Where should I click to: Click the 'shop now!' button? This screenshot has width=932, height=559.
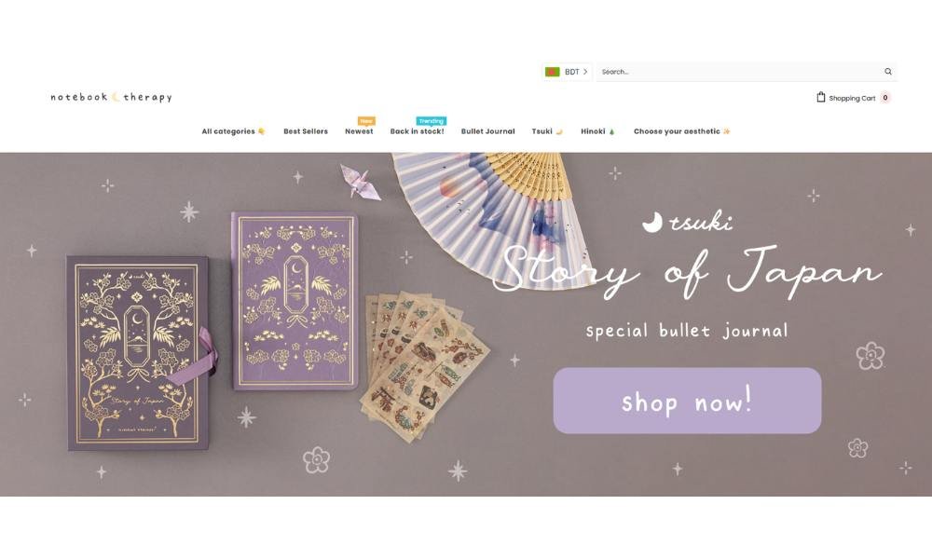(x=687, y=401)
